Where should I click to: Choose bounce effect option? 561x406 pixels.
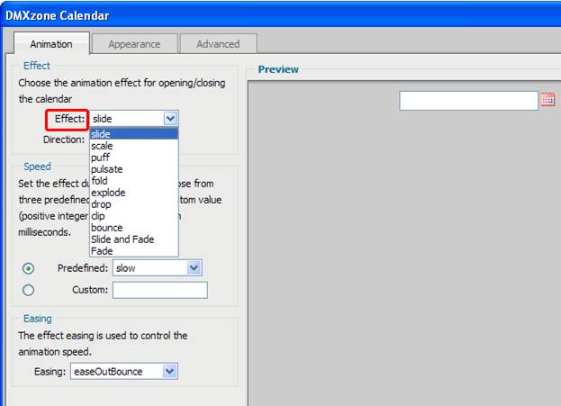134,228
